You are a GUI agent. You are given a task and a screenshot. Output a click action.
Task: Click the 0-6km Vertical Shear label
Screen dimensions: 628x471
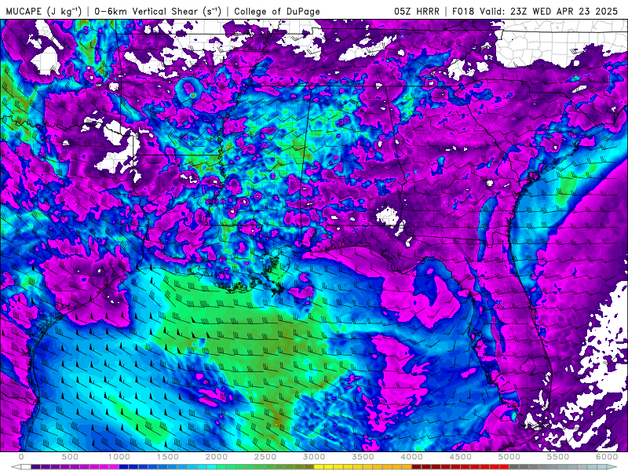pyautogui.click(x=158, y=11)
